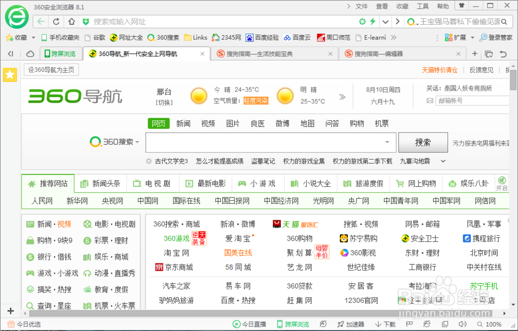Open the 工具 menu

[423, 6]
